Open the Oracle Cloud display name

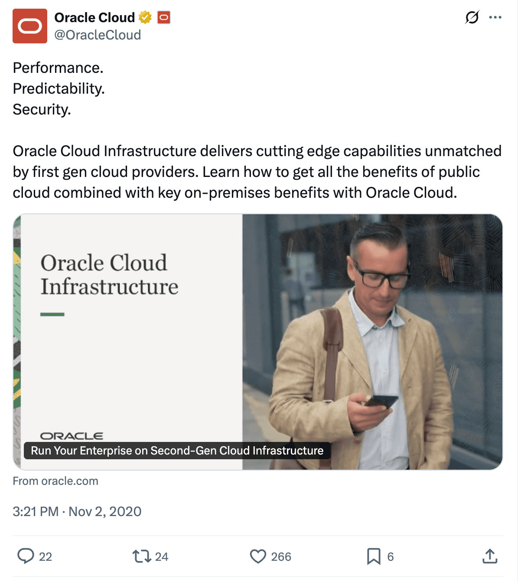click(94, 17)
